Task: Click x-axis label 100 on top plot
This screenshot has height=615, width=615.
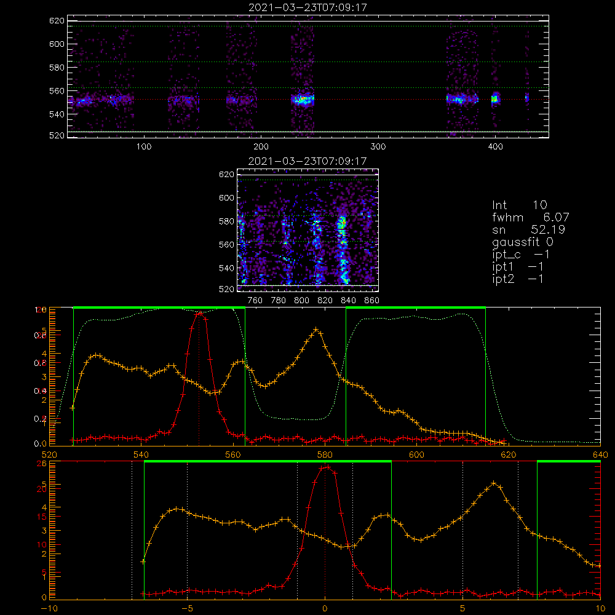Action: click(x=144, y=147)
